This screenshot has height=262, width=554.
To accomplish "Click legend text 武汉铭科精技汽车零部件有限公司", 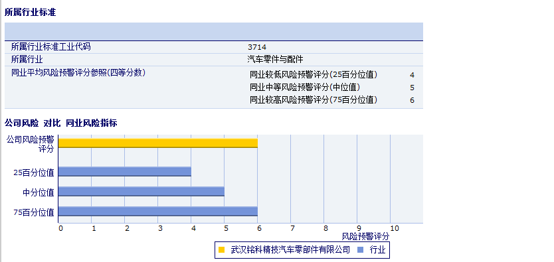I will (x=290, y=250).
